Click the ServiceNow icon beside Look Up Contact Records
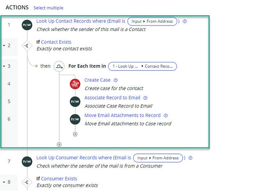Viewport: 275px width, 193px height. click(x=27, y=25)
